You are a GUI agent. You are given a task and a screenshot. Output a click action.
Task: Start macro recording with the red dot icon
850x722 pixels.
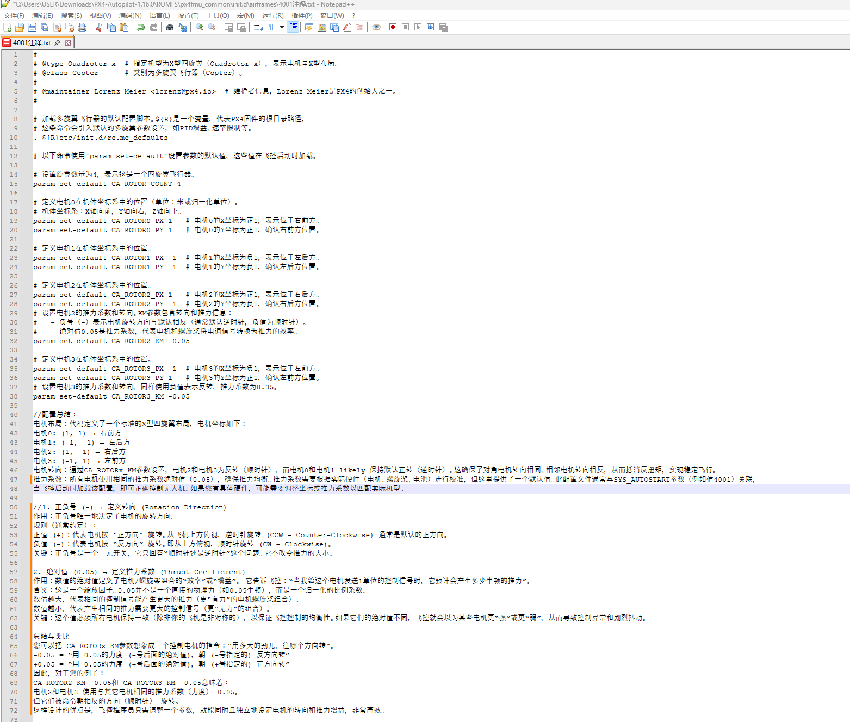393,27
